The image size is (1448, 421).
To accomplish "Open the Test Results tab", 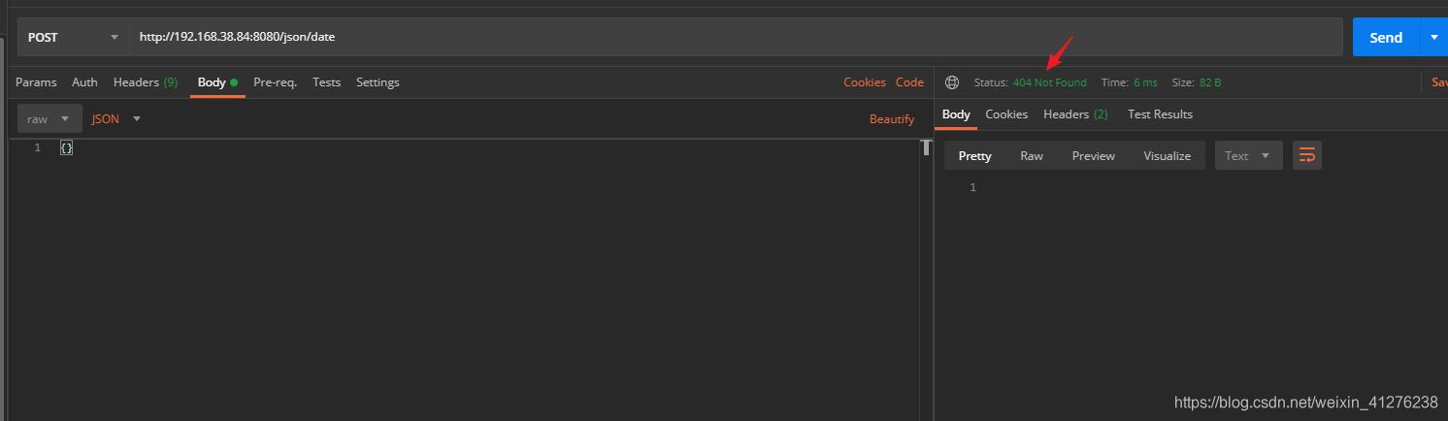I will (1160, 114).
